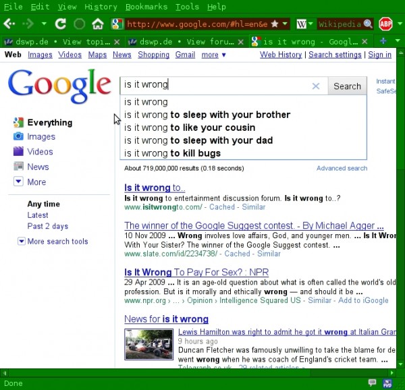Screen dimensions: 405x390
Task: Click the browser Back arrow button
Action: point(9,24)
